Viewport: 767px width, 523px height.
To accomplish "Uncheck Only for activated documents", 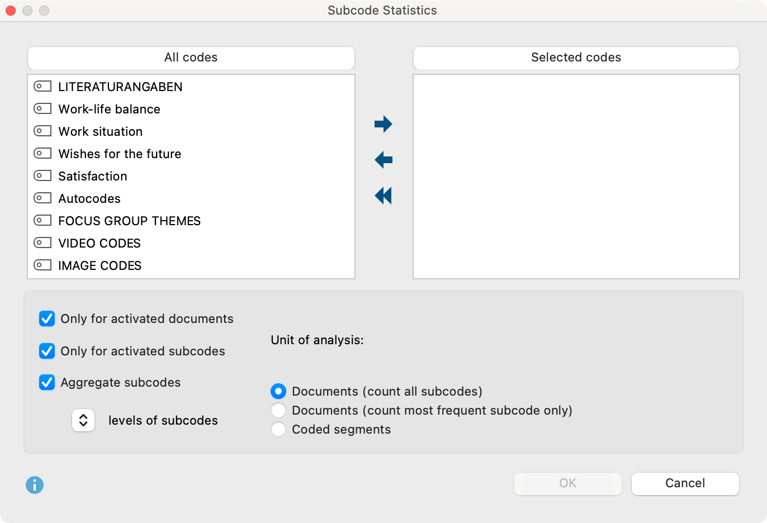I will [47, 318].
